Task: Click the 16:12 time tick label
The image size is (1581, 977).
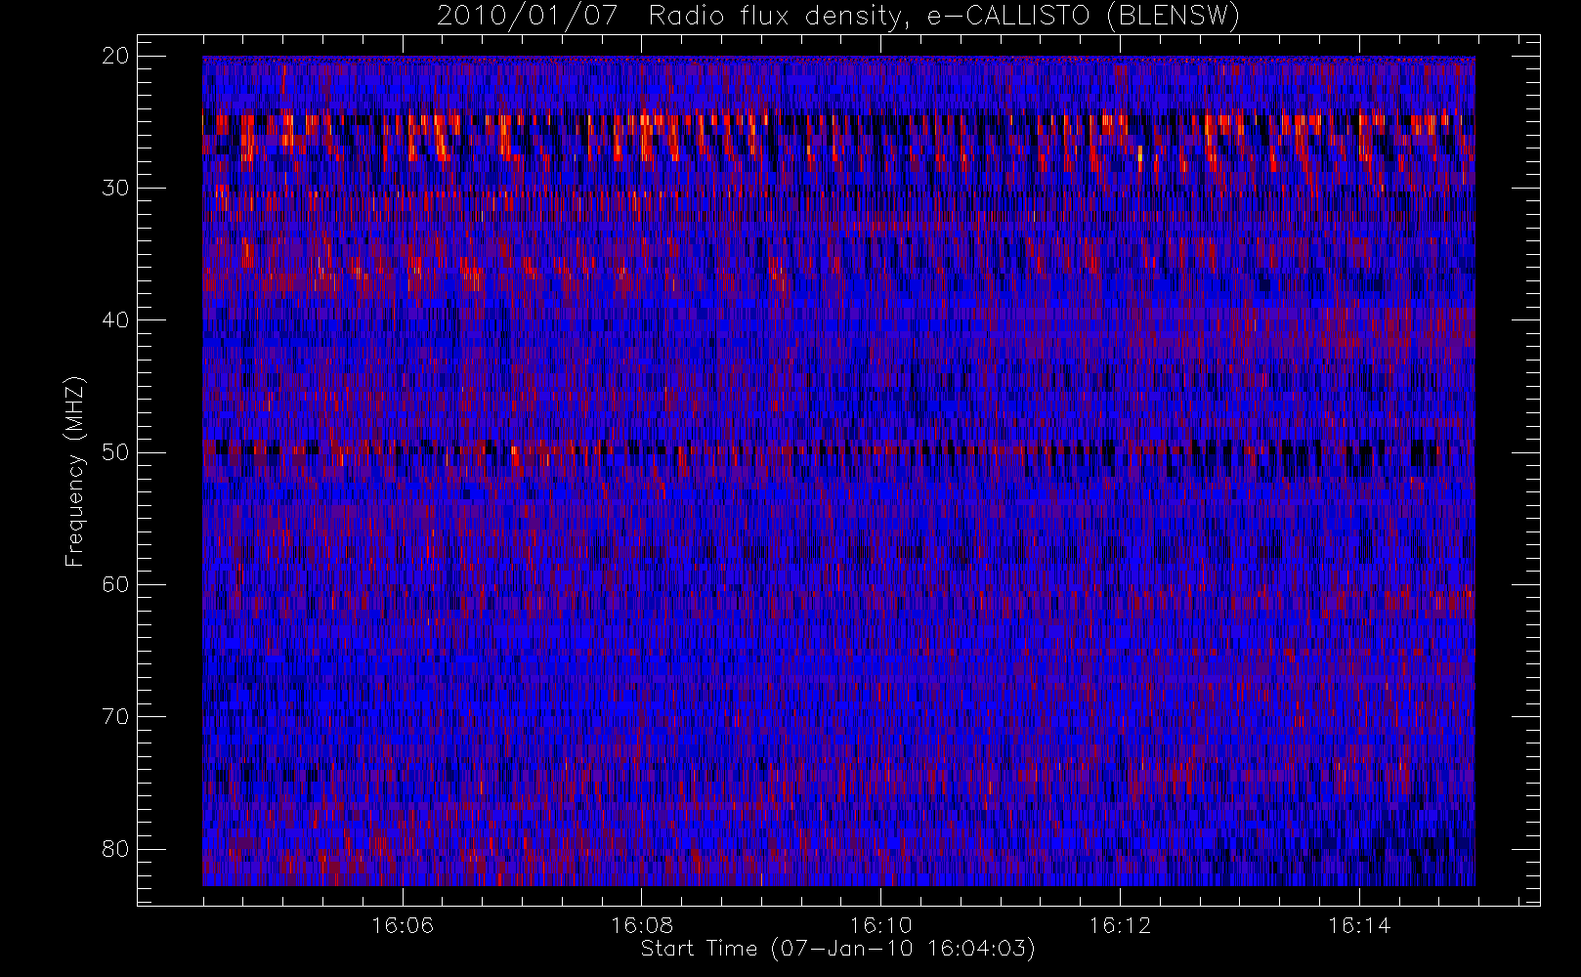Action: pyautogui.click(x=1120, y=924)
